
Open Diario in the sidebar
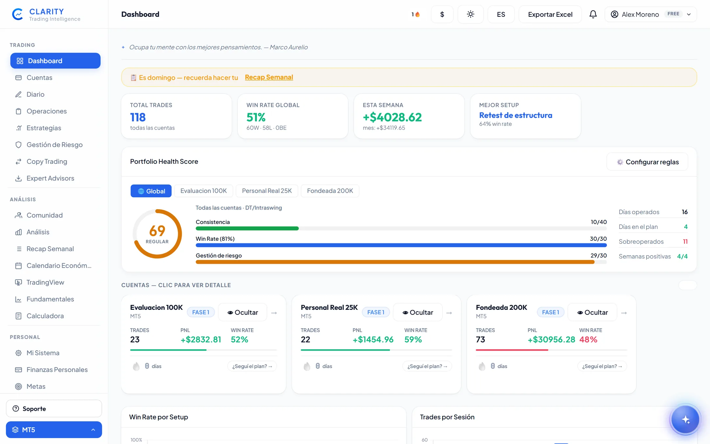[x=55, y=94]
